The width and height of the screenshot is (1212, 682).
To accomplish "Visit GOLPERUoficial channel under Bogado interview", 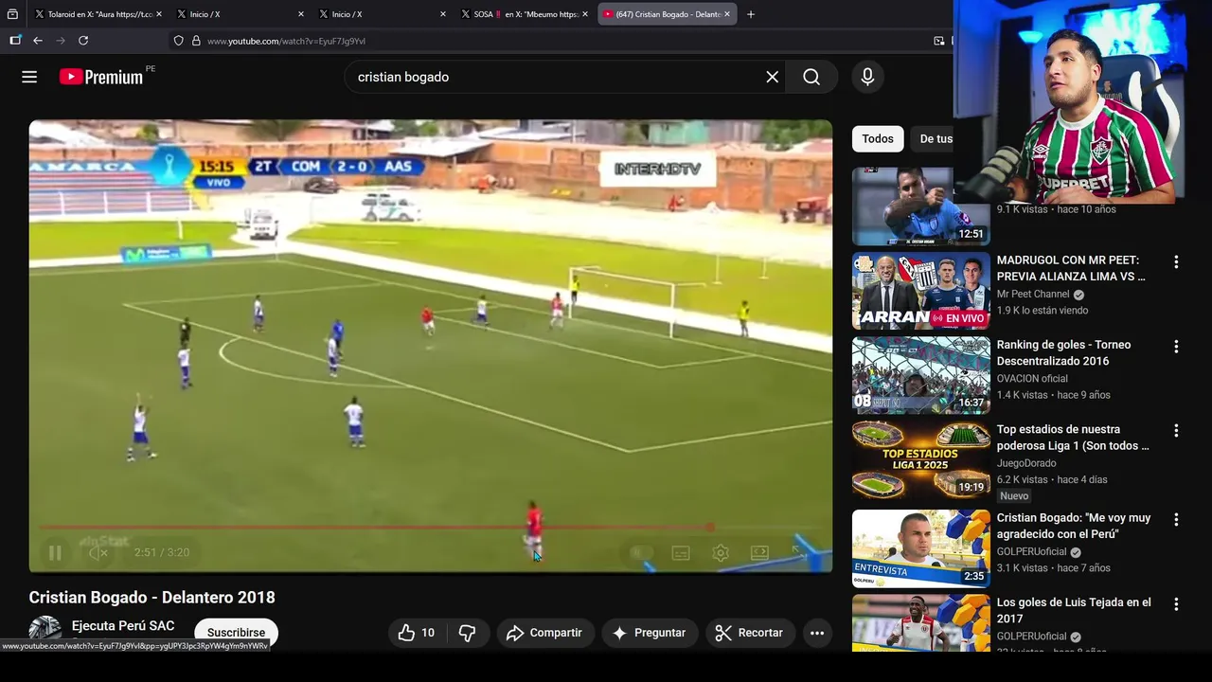I will tap(1031, 552).
